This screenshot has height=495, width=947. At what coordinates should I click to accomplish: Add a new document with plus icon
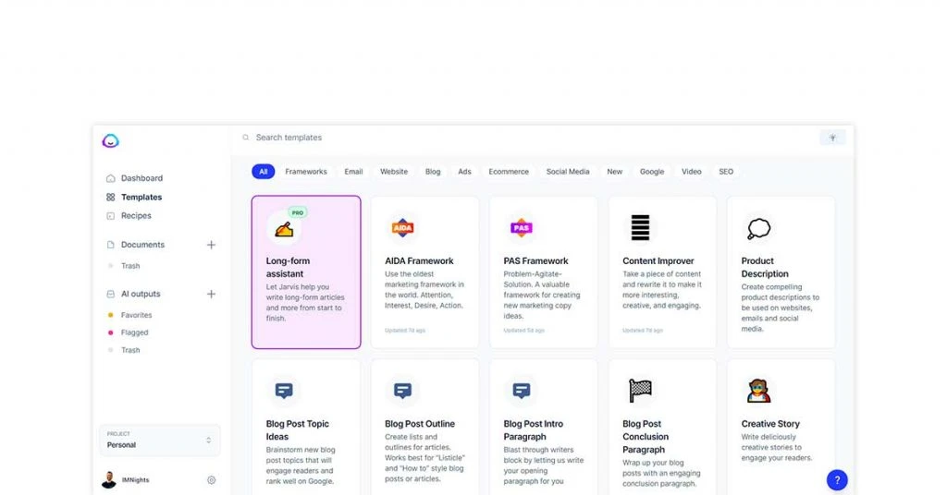pos(211,245)
